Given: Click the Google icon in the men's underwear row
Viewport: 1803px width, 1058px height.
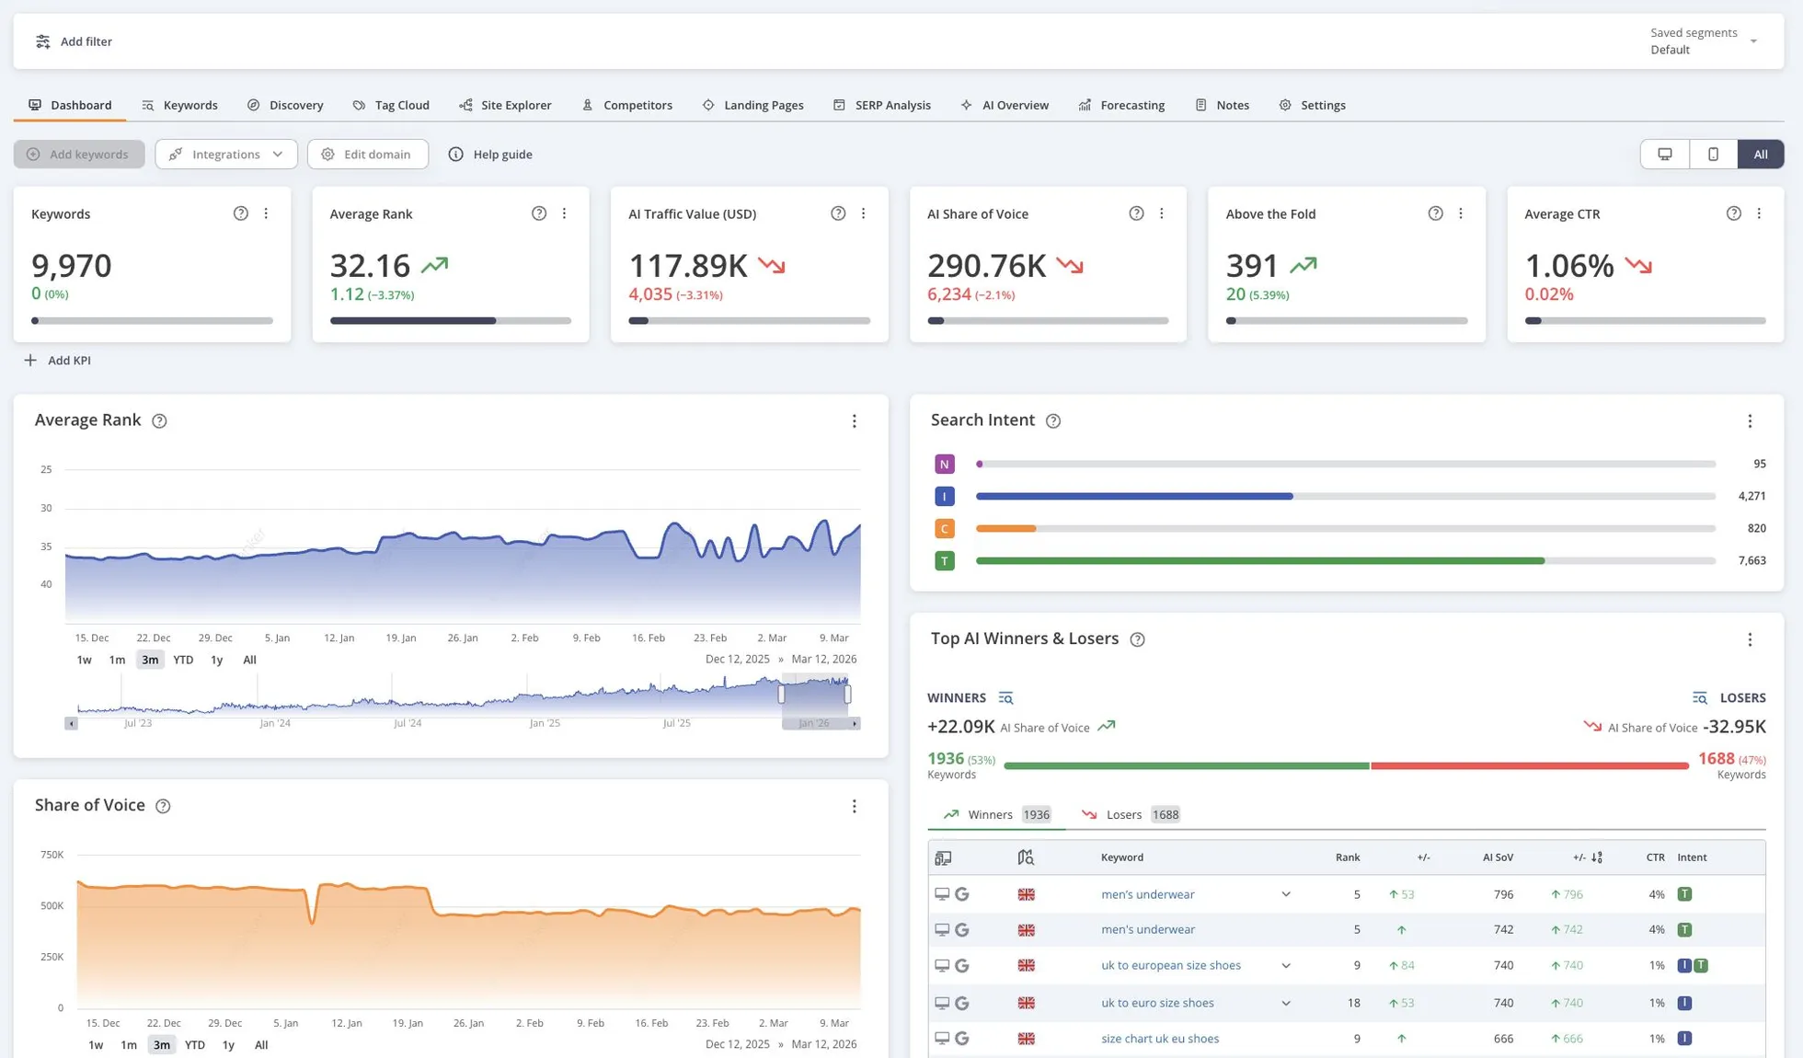Looking at the screenshot, I should point(962,893).
